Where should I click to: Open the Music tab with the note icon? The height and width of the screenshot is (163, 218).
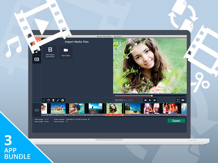(37, 51)
